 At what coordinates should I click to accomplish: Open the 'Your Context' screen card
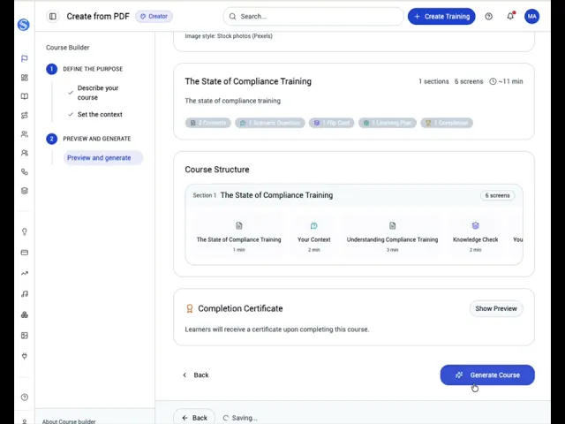(x=313, y=237)
